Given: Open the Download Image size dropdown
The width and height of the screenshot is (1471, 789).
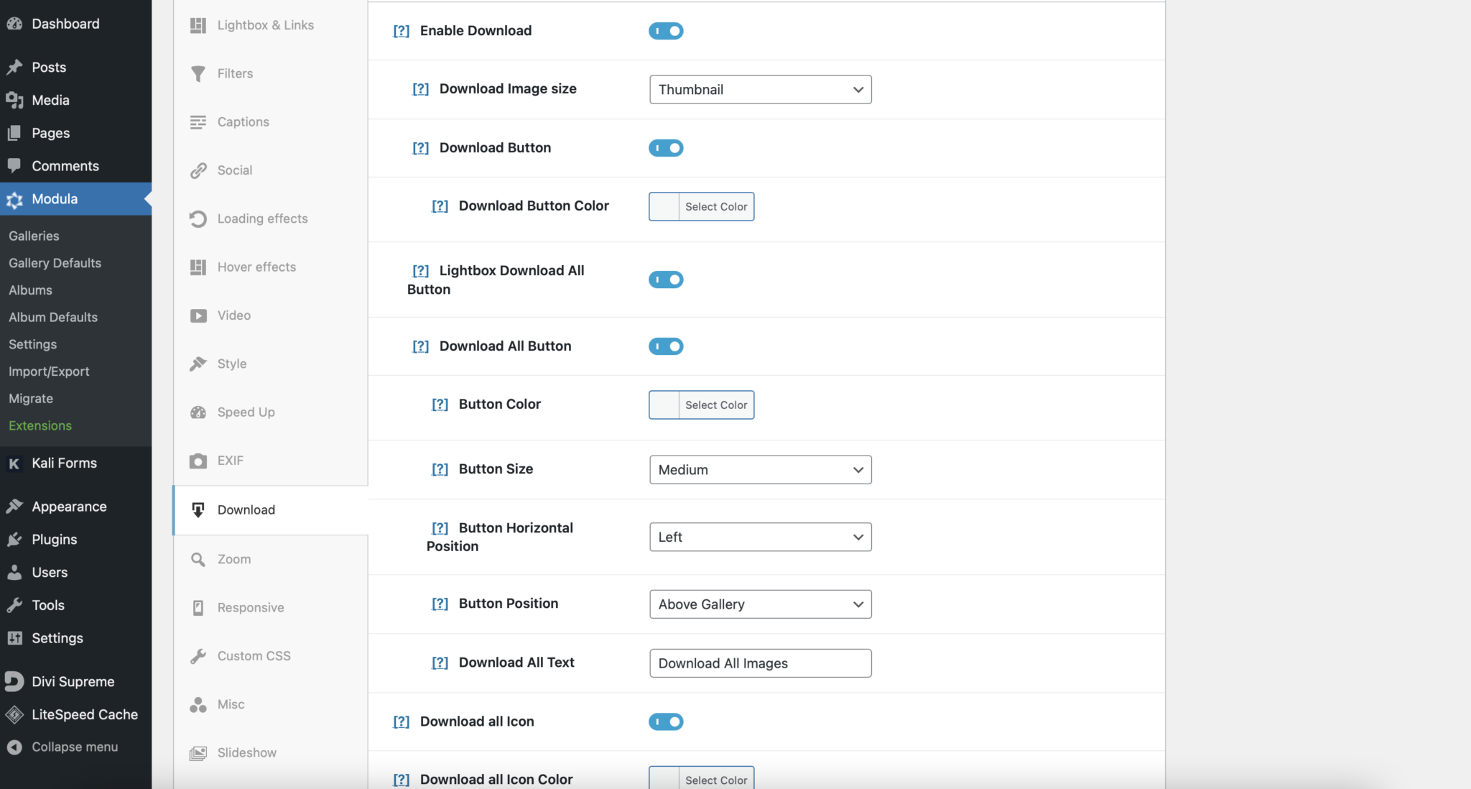Looking at the screenshot, I should coord(759,89).
